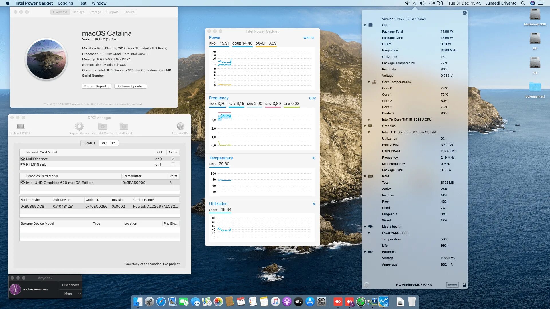Click the Rebuild Cache folder icon
This screenshot has height=309, width=550.
[102, 126]
